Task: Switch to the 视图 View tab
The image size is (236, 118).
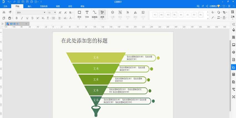Action: (58, 6)
